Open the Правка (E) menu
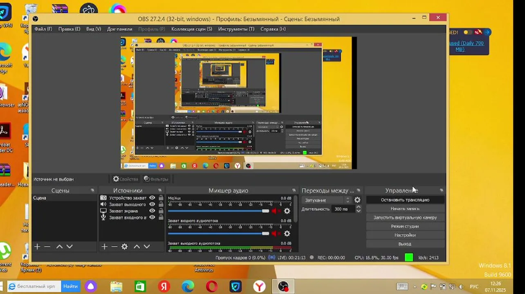The width and height of the screenshot is (525, 294). [69, 29]
